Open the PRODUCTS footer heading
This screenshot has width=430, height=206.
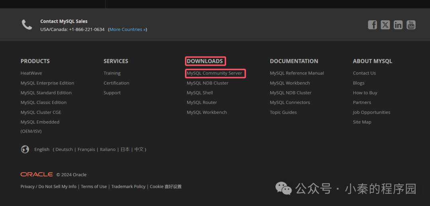(35, 61)
